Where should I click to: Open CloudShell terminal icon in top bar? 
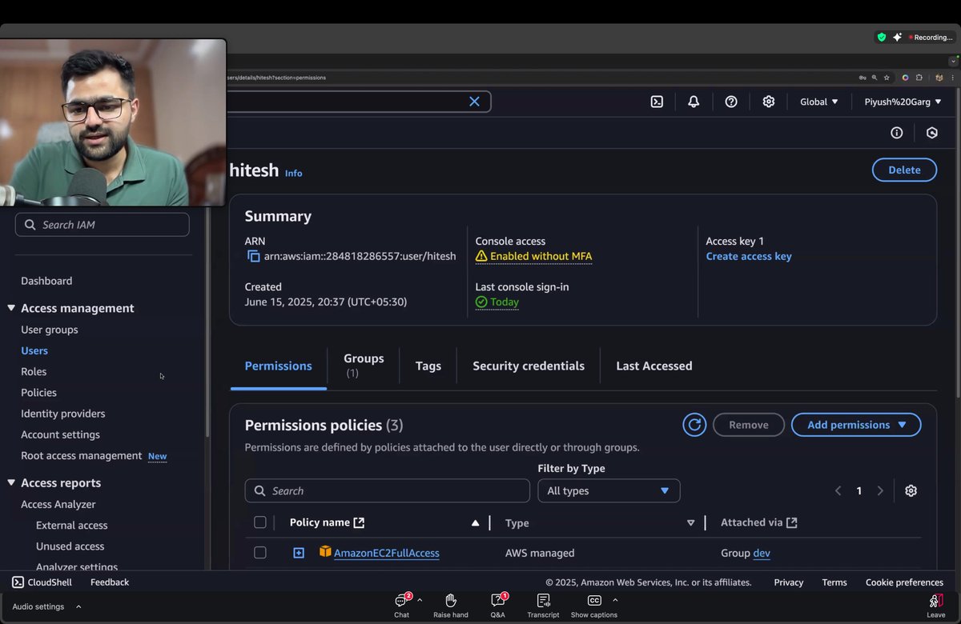657,102
